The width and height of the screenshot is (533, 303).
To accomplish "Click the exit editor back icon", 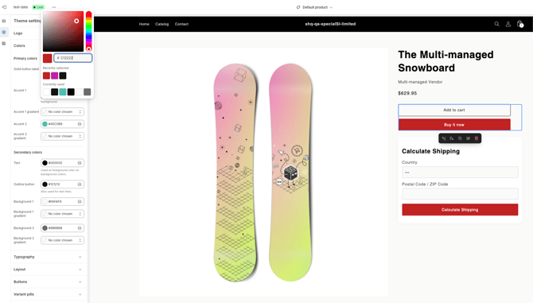I will point(5,7).
